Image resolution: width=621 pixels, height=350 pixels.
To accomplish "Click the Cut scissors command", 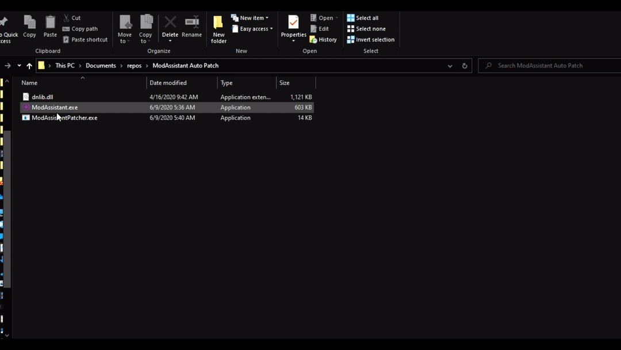I will pyautogui.click(x=72, y=18).
